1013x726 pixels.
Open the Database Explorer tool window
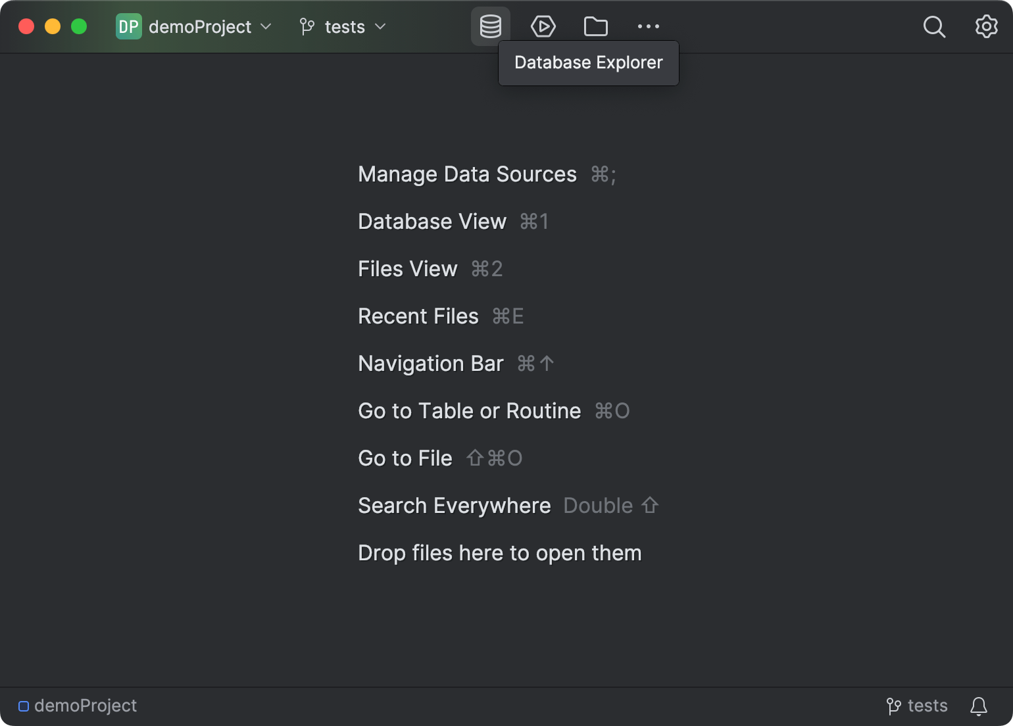pyautogui.click(x=490, y=26)
